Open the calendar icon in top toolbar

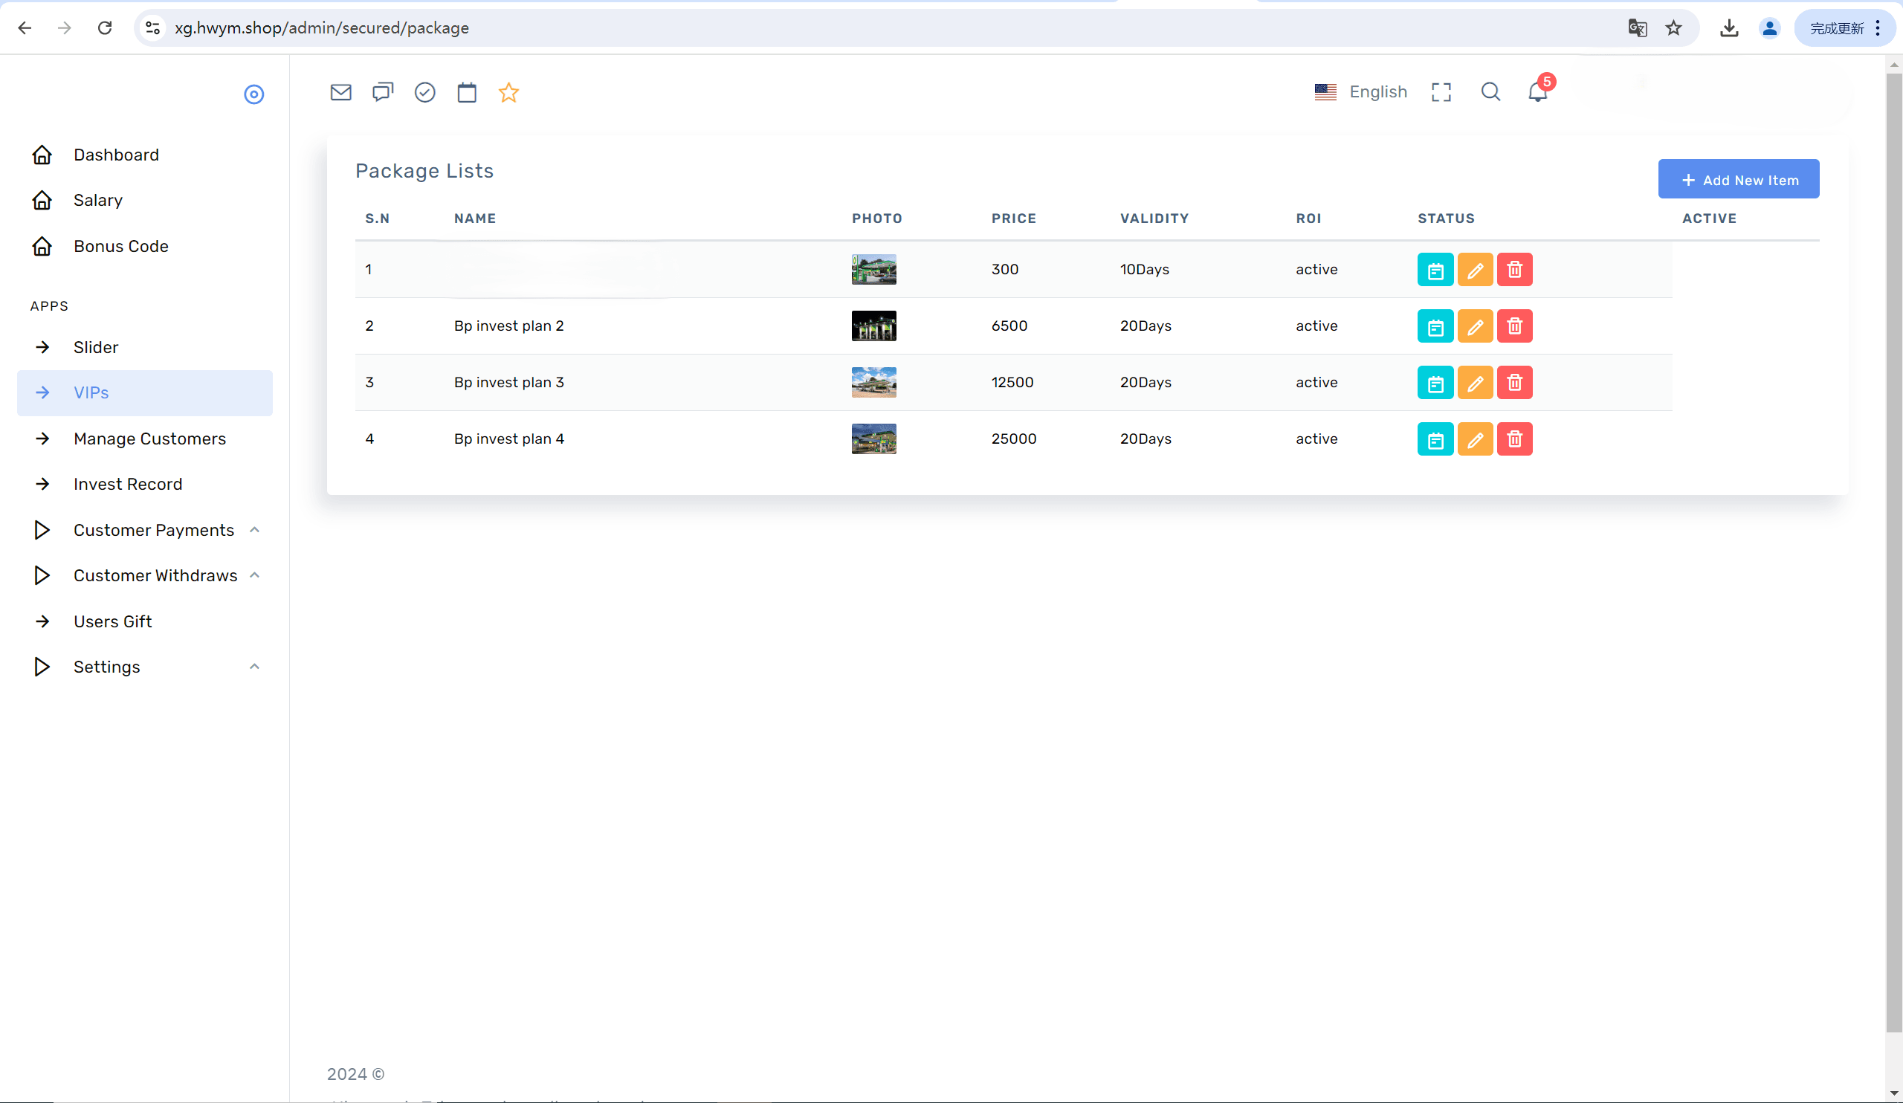[x=467, y=92]
